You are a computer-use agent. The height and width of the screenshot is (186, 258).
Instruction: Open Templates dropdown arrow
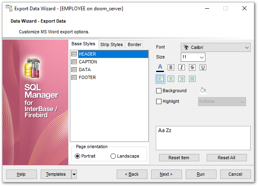[74, 174]
